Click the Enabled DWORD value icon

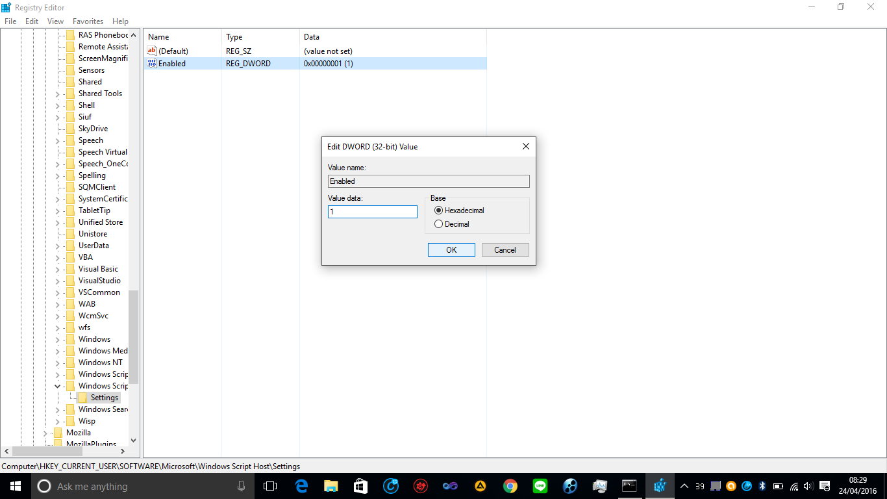pyautogui.click(x=152, y=63)
